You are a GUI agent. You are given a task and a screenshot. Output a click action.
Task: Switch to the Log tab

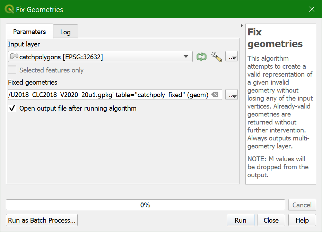click(66, 32)
